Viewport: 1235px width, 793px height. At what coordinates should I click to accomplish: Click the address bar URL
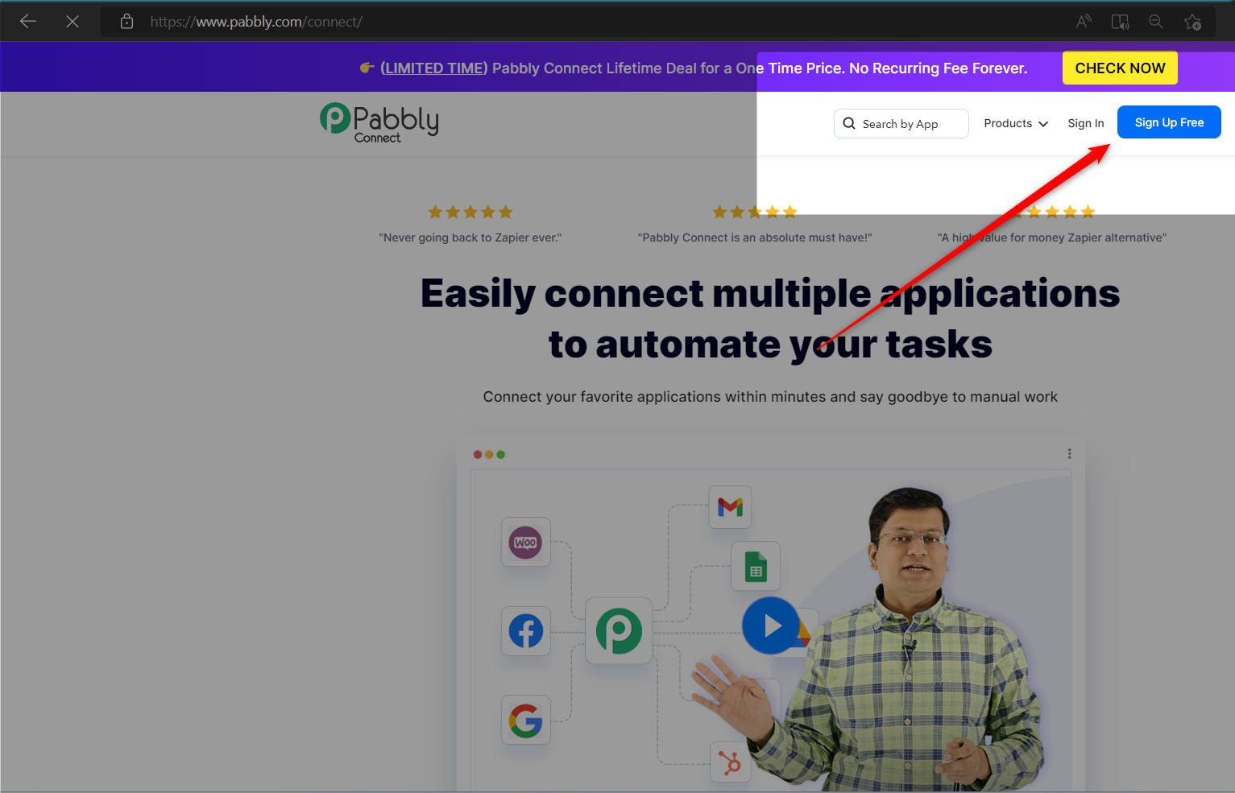256,22
